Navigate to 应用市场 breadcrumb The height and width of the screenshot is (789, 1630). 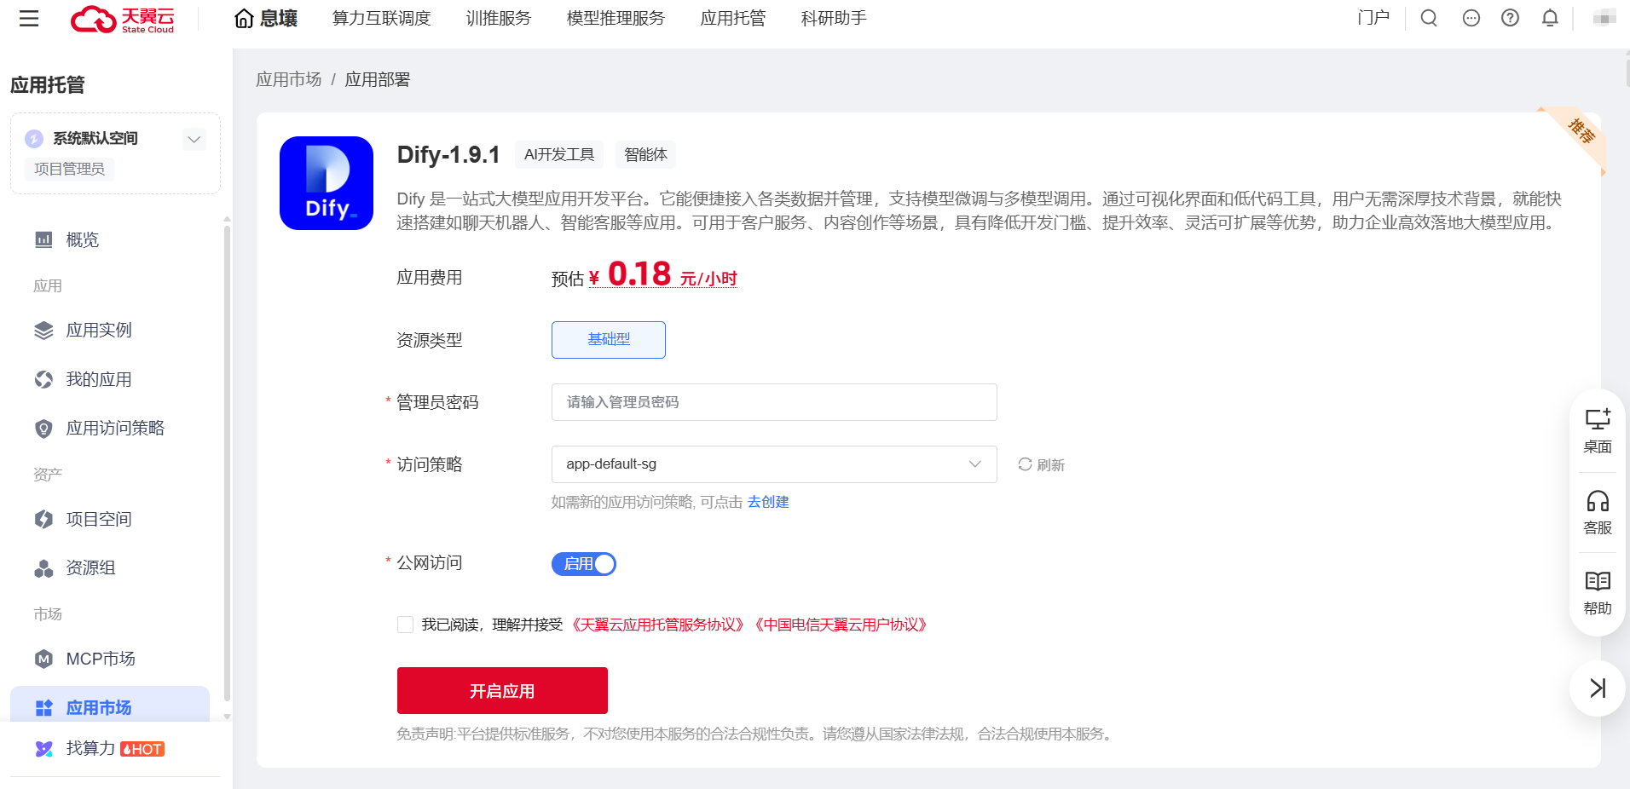[289, 79]
